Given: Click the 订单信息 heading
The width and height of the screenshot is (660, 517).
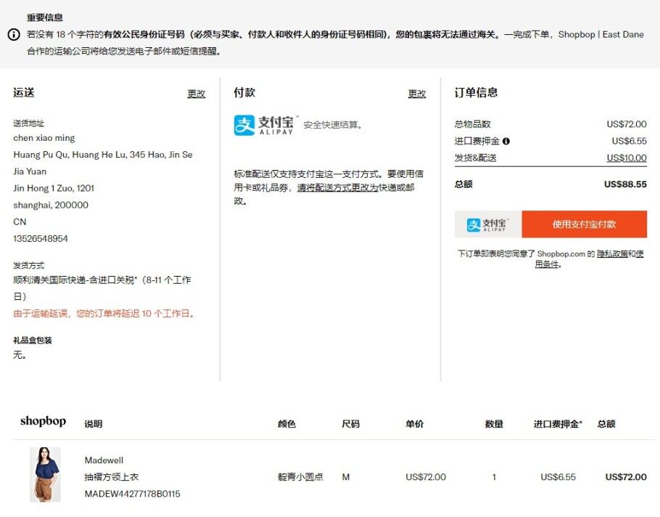Looking at the screenshot, I should pyautogui.click(x=476, y=93).
